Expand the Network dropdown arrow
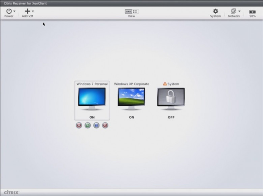263x196 pixels. [239, 11]
